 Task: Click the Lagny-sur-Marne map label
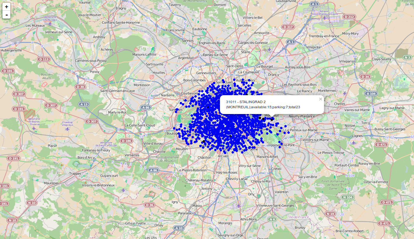click(392, 108)
